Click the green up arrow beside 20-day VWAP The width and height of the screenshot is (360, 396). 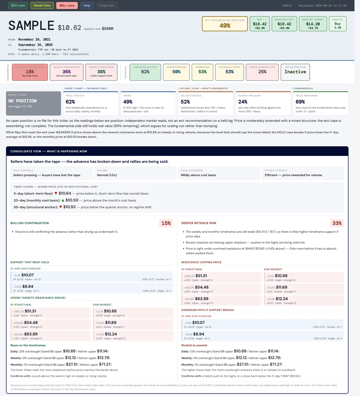point(63,200)
